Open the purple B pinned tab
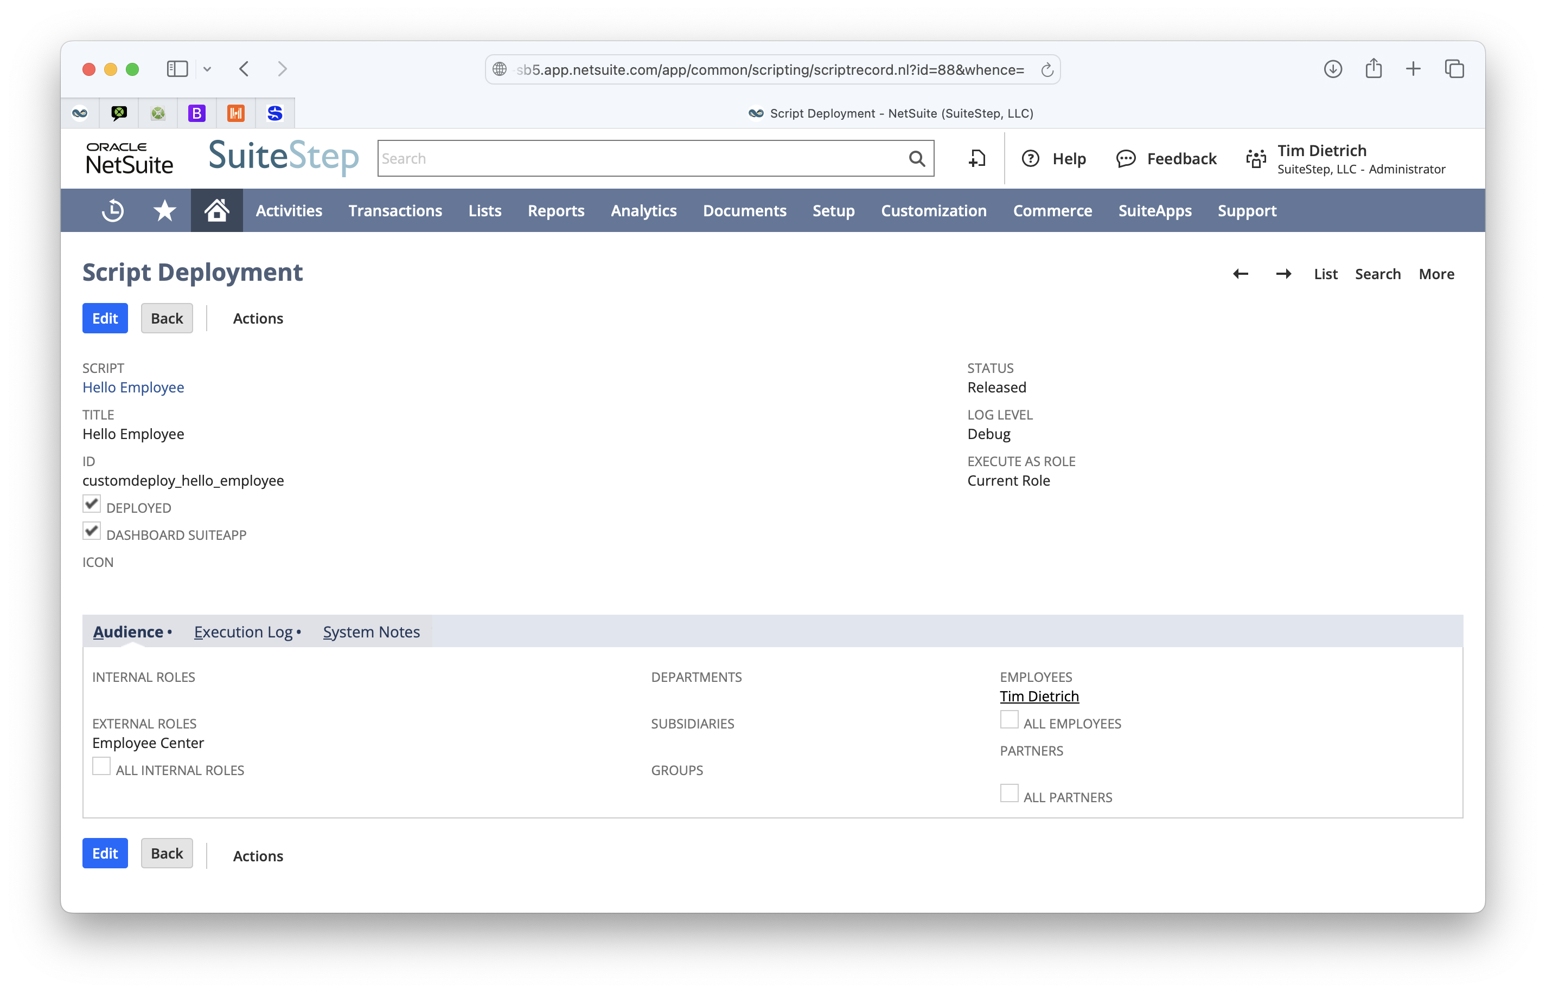 tap(197, 113)
